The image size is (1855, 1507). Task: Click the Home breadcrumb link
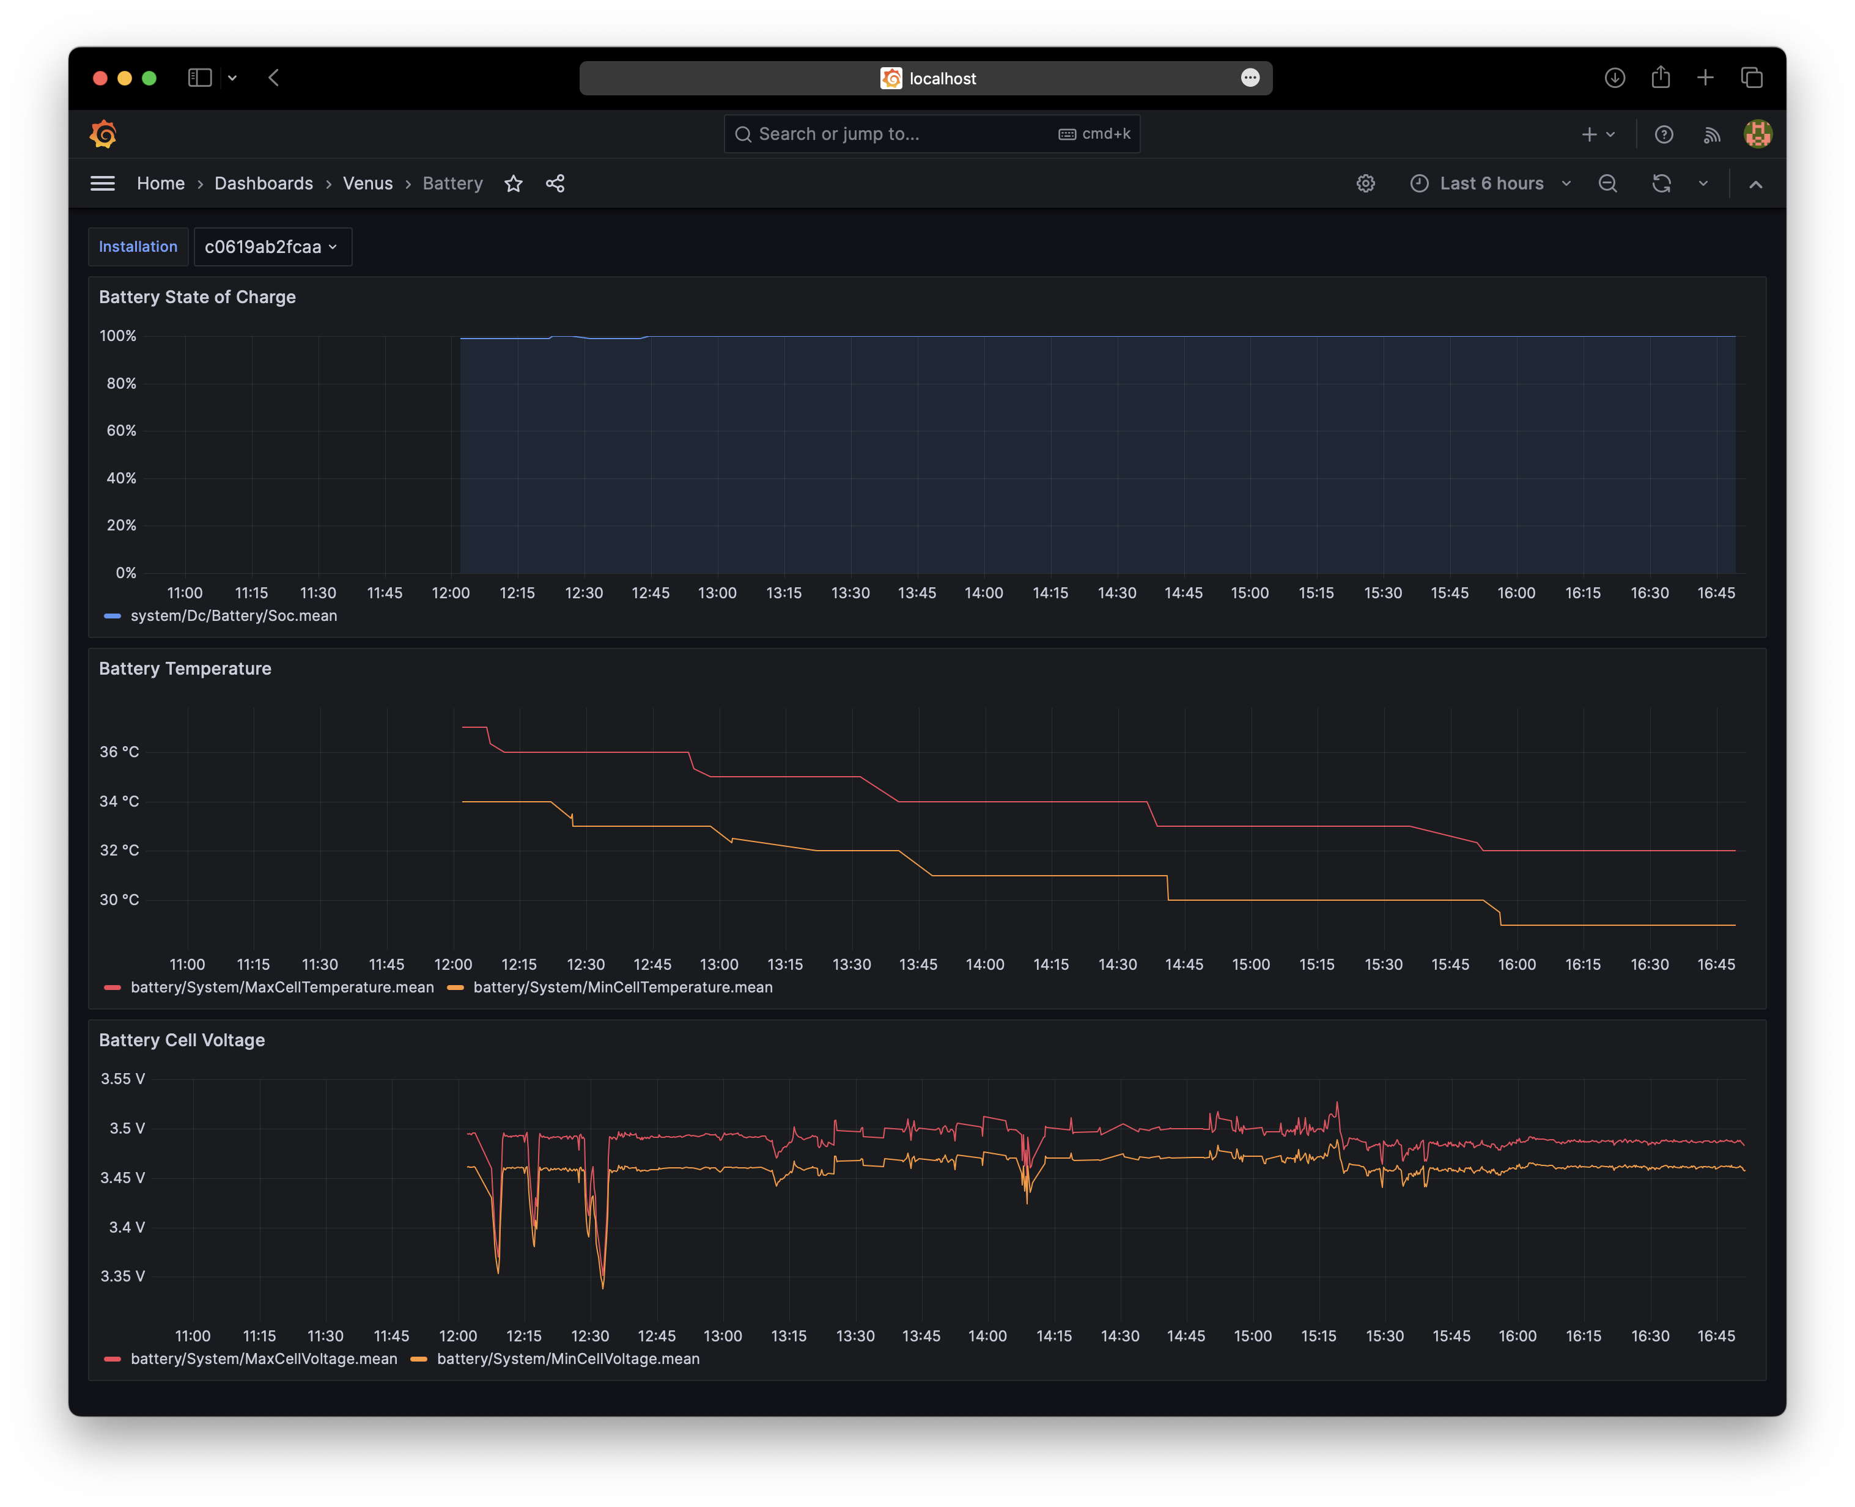(161, 183)
